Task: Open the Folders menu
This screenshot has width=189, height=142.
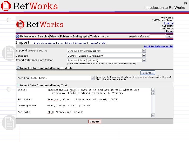Action: coord(66,37)
